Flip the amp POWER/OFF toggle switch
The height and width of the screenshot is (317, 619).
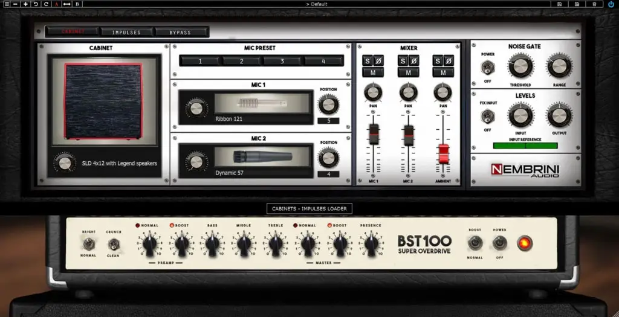(499, 243)
